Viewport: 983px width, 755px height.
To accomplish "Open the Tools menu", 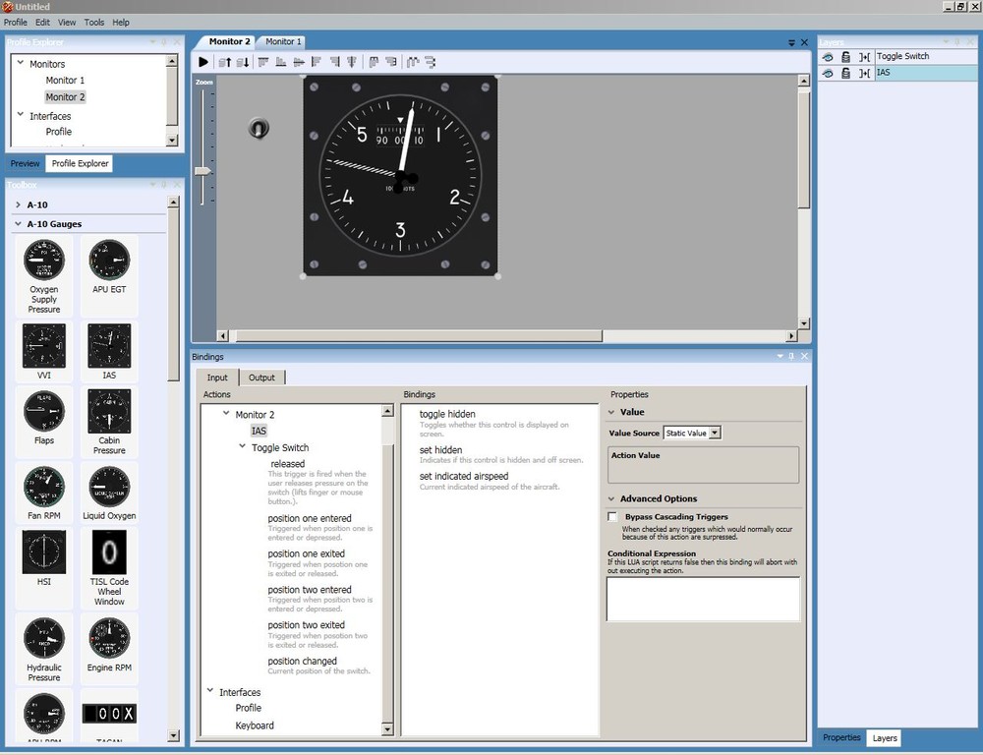I will click(94, 22).
